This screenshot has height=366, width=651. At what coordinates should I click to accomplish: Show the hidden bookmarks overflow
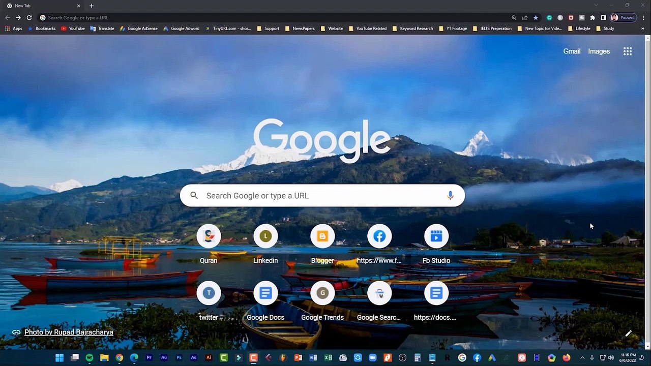pos(643,28)
